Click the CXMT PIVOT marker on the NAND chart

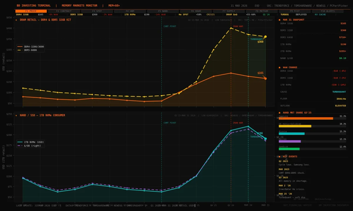170,123
